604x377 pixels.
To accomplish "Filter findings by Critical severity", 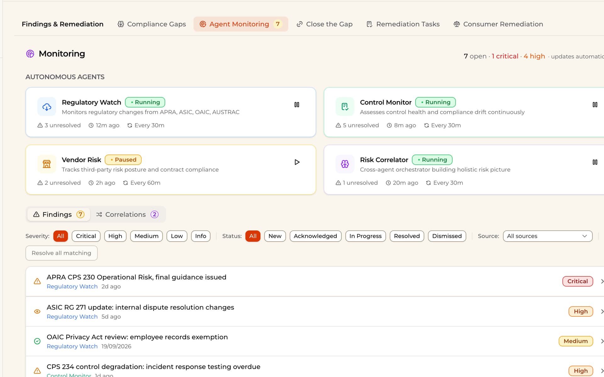I will coord(86,236).
